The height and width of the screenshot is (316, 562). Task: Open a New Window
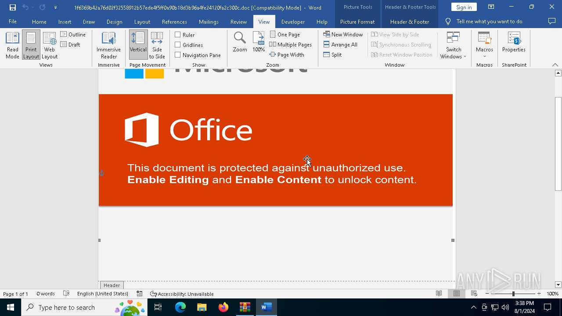[x=343, y=34]
